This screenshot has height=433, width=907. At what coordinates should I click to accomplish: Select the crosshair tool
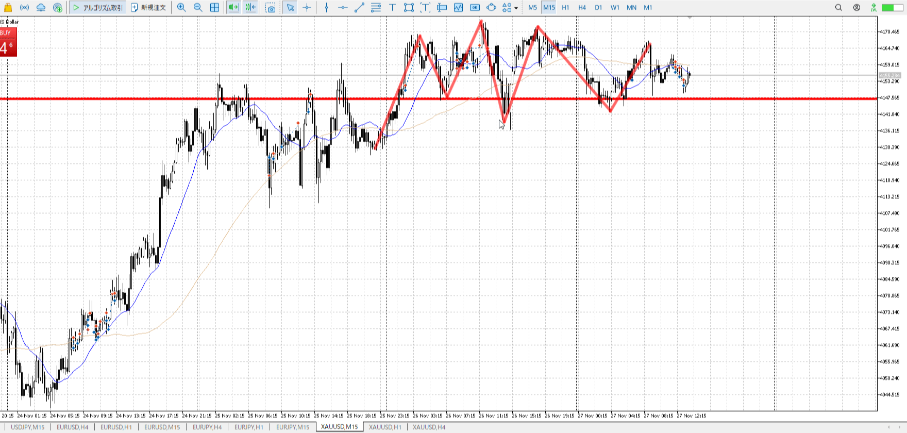coord(307,8)
